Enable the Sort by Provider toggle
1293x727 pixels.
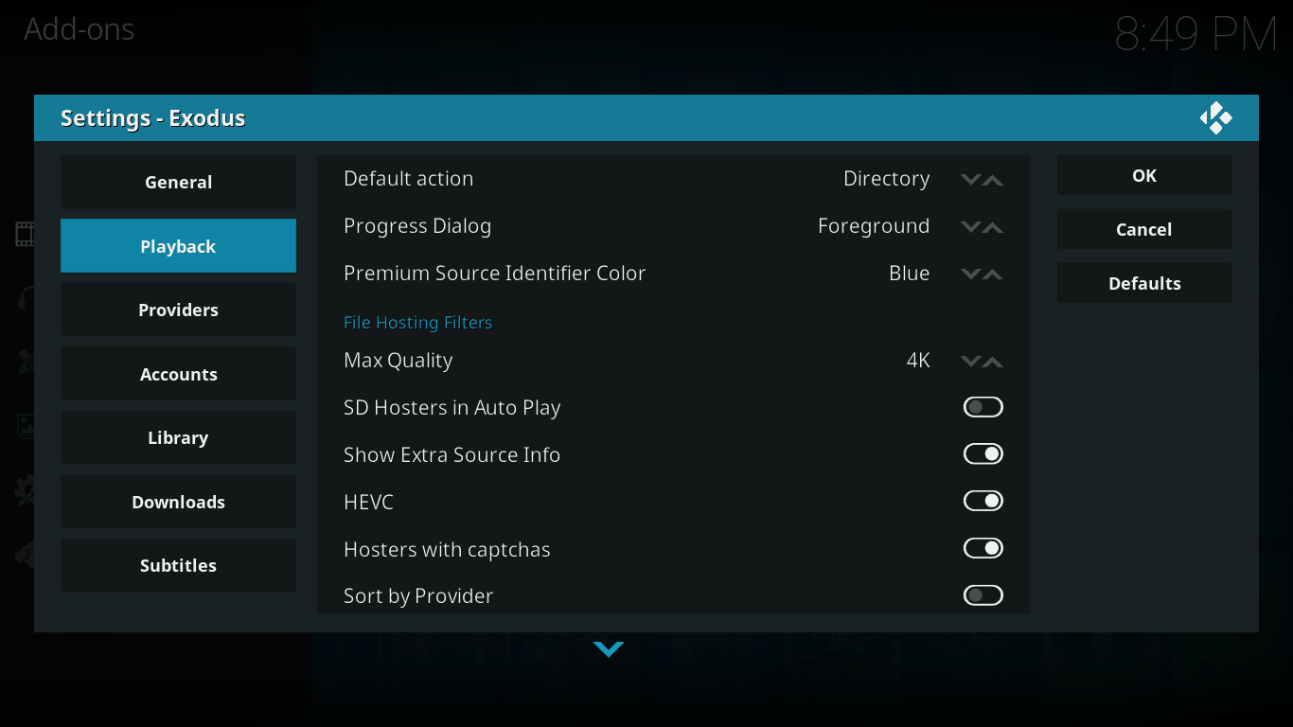pos(983,595)
